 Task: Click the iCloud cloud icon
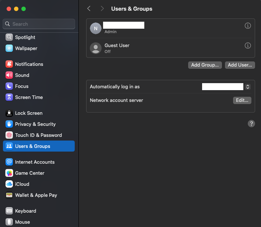(x=9, y=184)
